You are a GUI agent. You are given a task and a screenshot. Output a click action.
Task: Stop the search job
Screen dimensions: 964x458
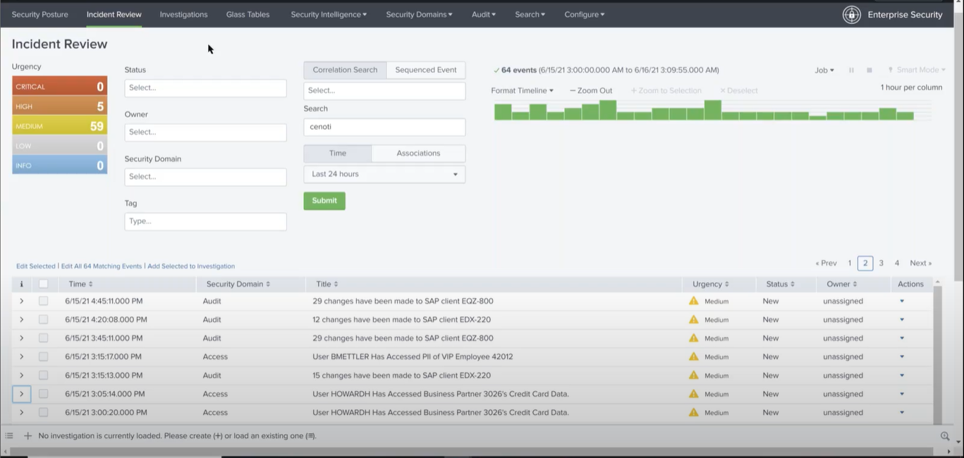tap(870, 70)
